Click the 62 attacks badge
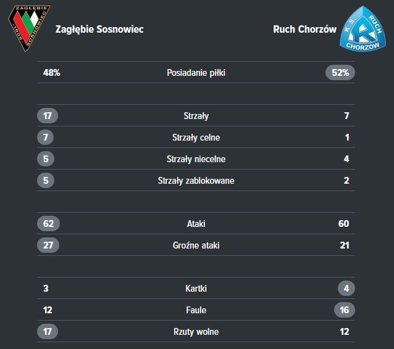Viewport: 394px width, 349px height. point(48,224)
